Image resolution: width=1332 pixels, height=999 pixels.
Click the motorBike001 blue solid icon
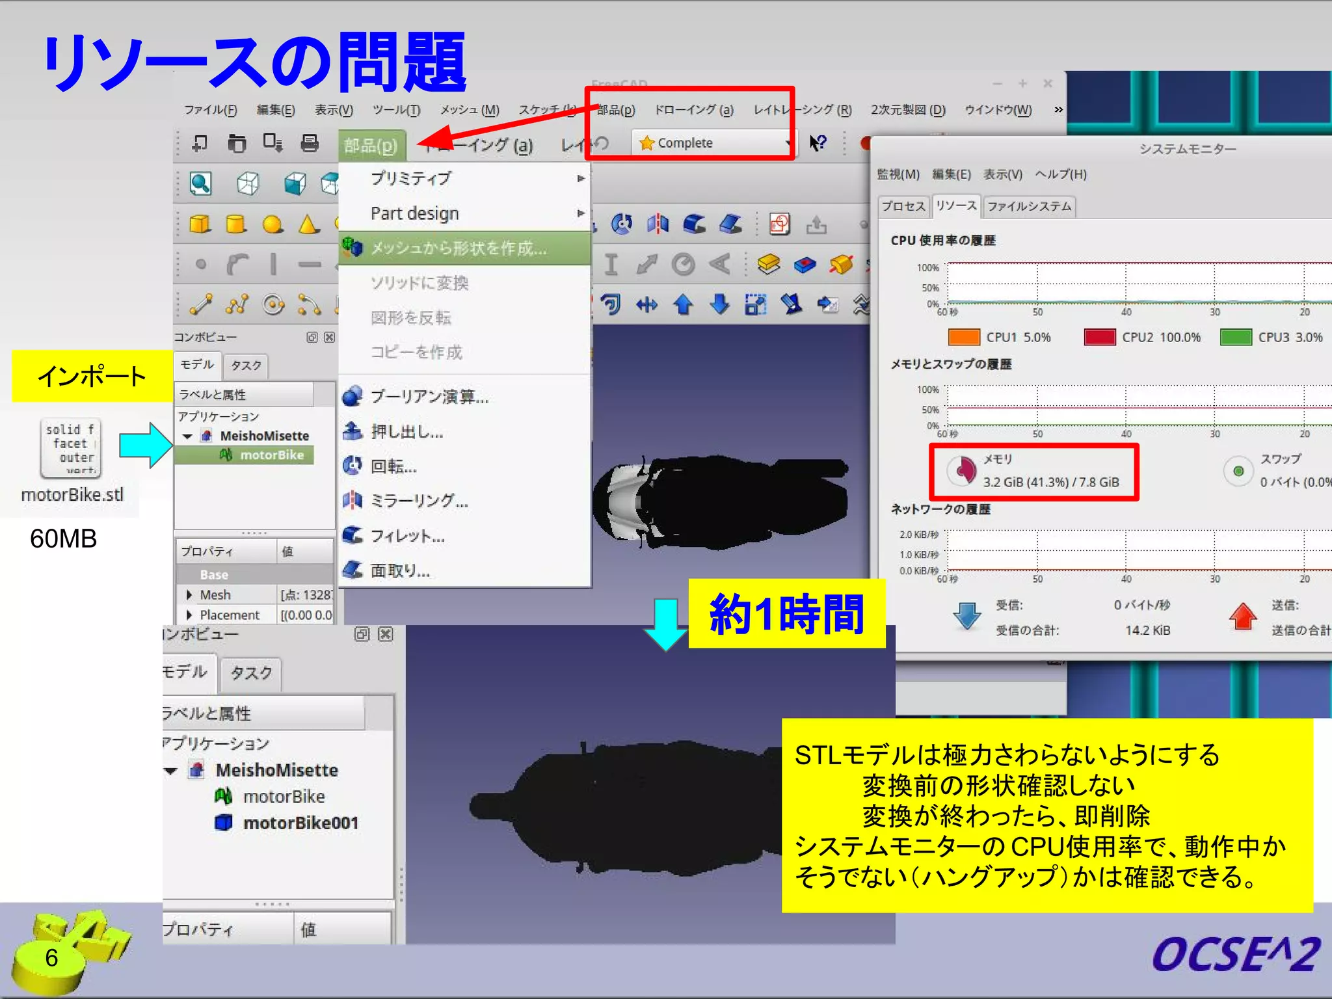tap(223, 822)
